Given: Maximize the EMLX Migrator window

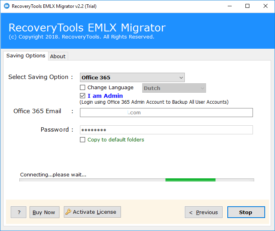Looking at the screenshot, I should (x=247, y=6).
